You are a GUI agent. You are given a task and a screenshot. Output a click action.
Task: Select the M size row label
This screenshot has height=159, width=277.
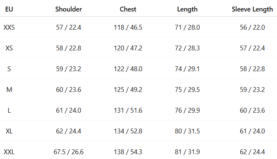(x=9, y=89)
